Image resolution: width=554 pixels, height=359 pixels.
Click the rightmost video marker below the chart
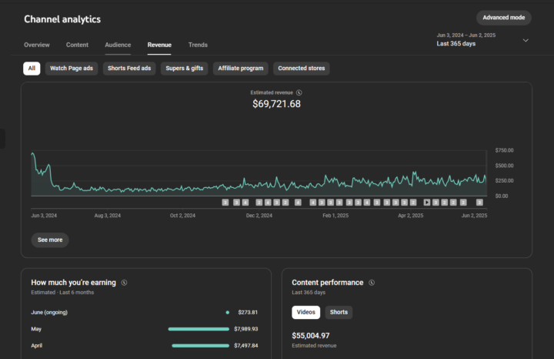479,203
